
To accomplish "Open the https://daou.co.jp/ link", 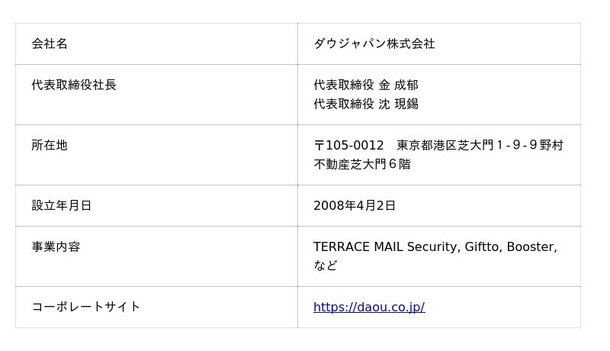I will pyautogui.click(x=368, y=308).
